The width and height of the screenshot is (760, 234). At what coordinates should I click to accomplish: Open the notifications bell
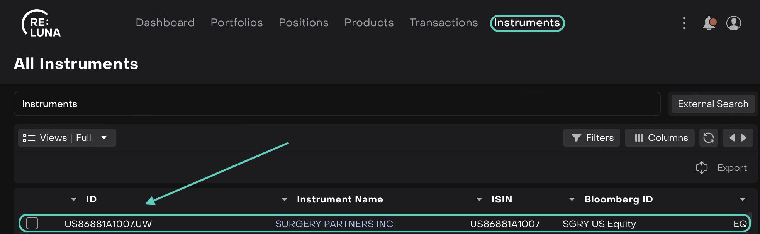pyautogui.click(x=709, y=23)
